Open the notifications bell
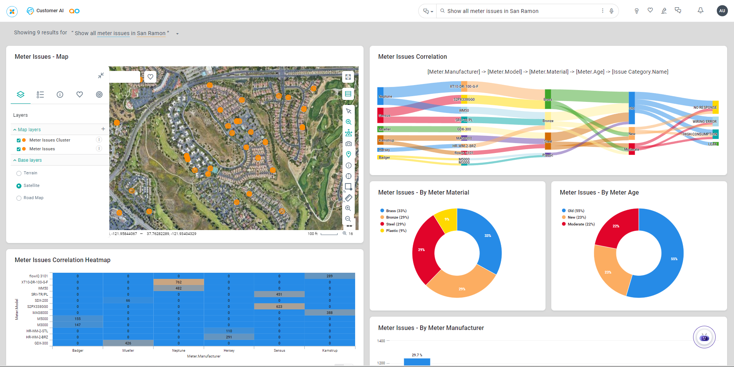This screenshot has width=734, height=367. click(x=700, y=11)
